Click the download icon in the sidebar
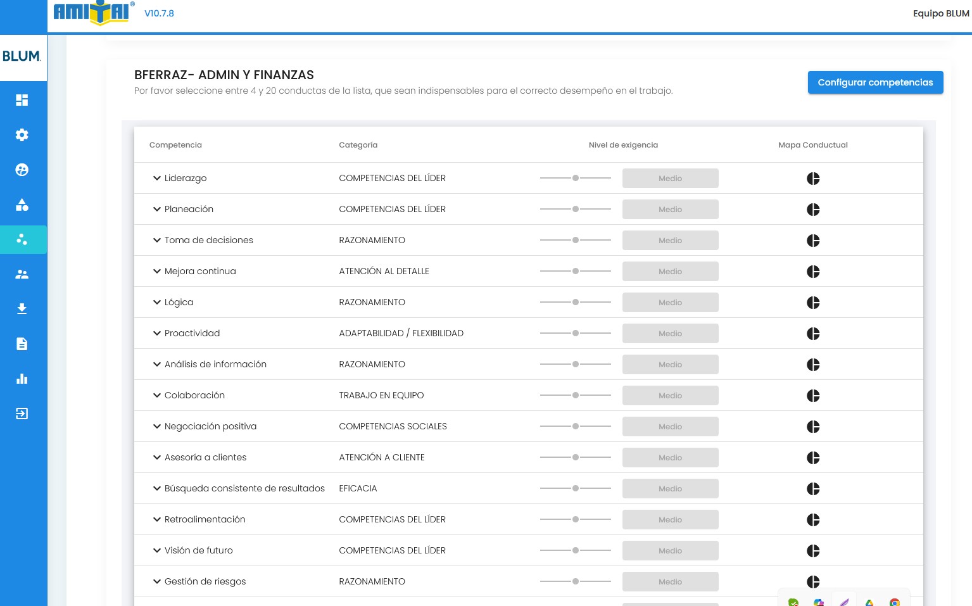This screenshot has height=606, width=972. click(22, 309)
